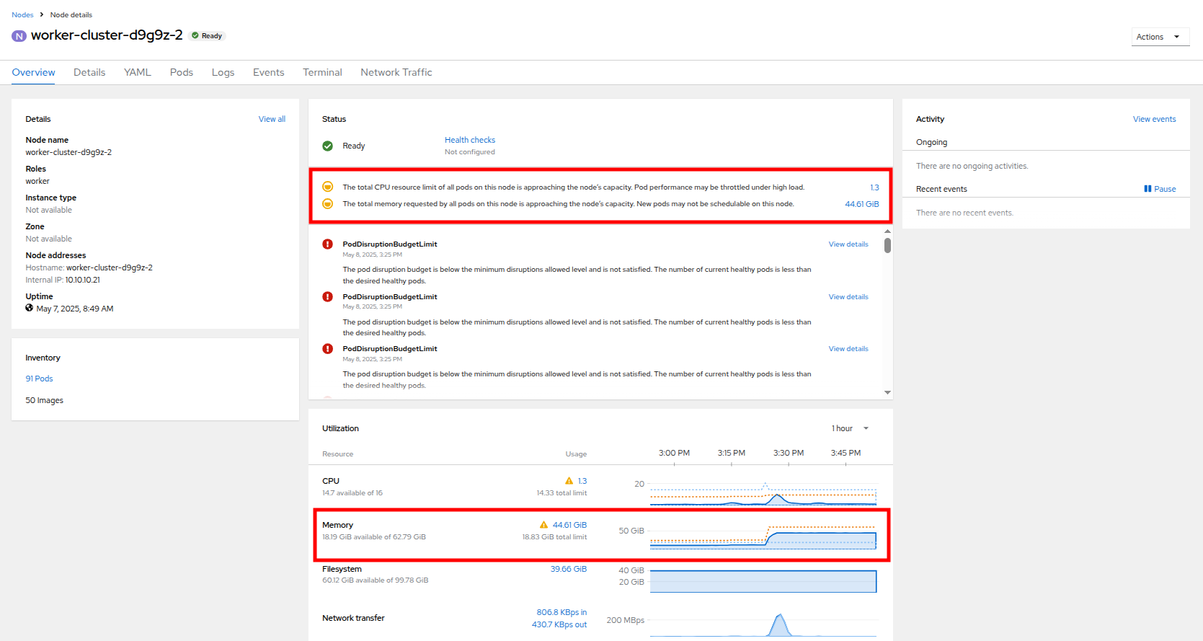
Task: Open the Network Traffic tab
Action: click(396, 72)
